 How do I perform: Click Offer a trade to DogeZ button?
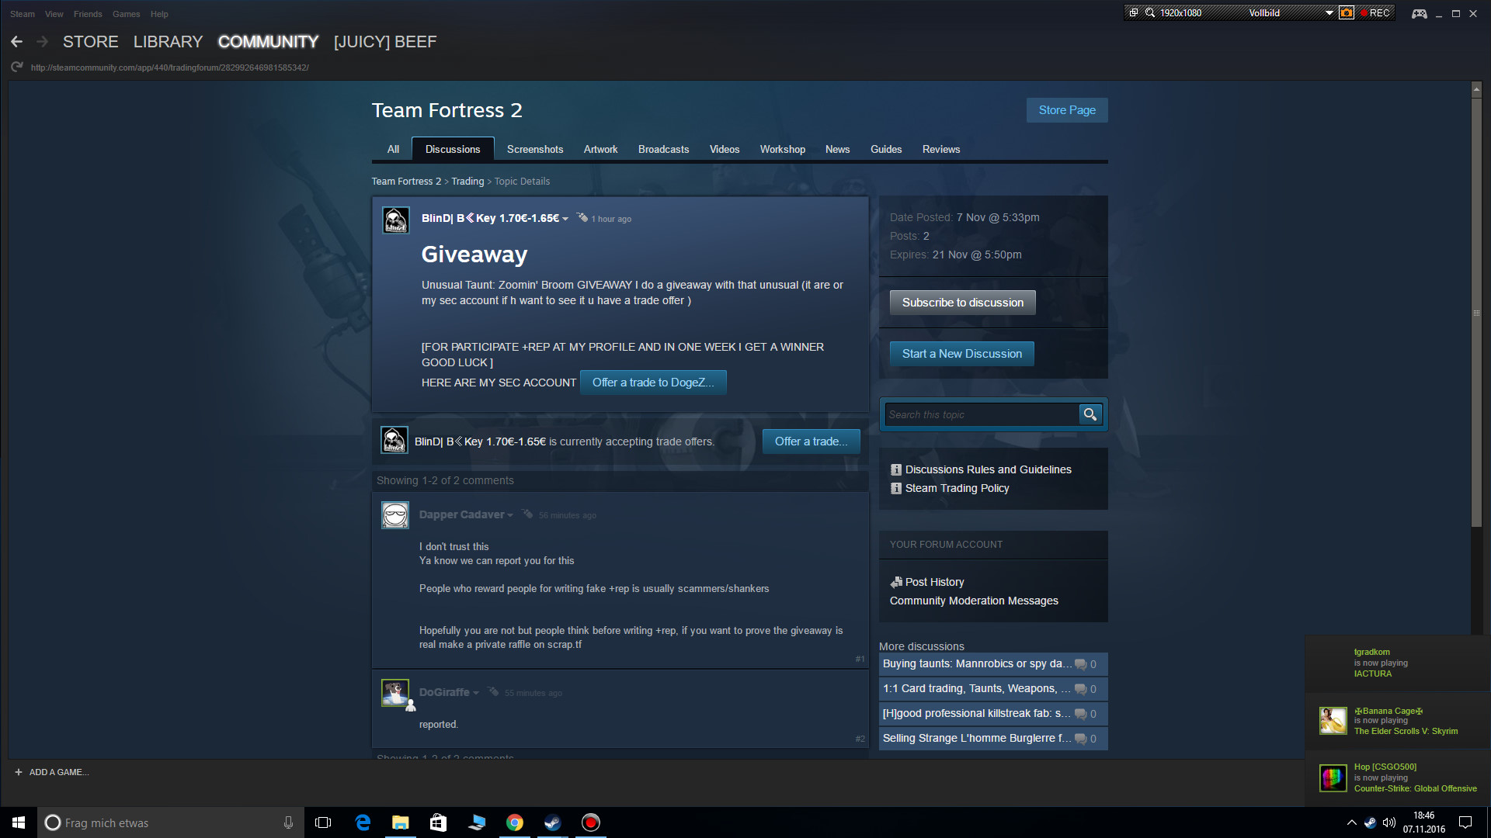click(x=652, y=383)
